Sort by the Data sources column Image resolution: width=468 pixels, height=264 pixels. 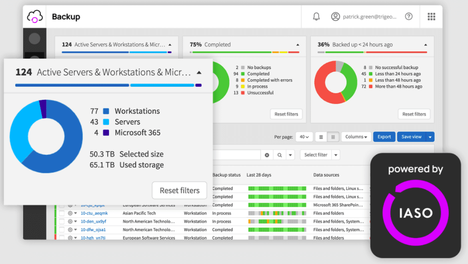(326, 175)
